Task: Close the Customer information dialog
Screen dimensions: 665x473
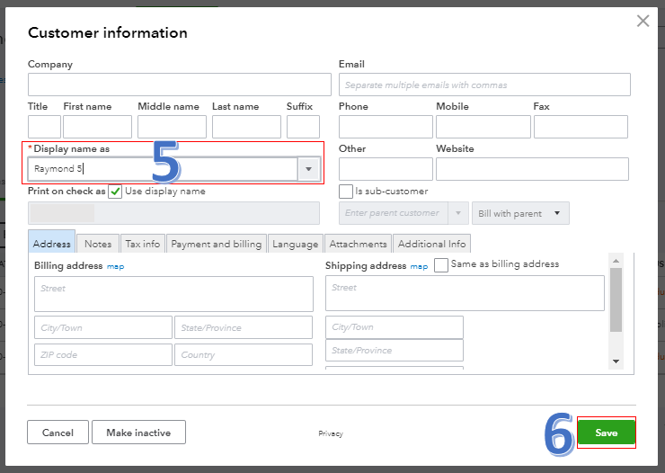Action: tap(643, 21)
